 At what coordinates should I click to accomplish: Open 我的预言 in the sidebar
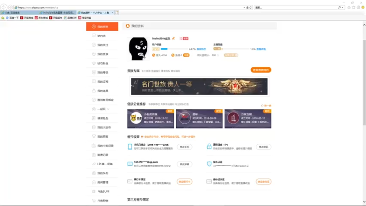pos(102,136)
